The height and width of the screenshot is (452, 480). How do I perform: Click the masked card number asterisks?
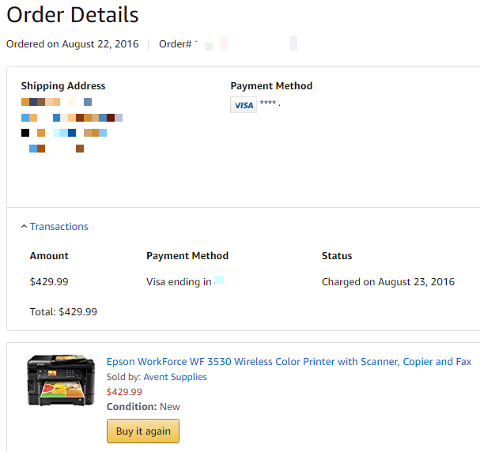[268, 103]
